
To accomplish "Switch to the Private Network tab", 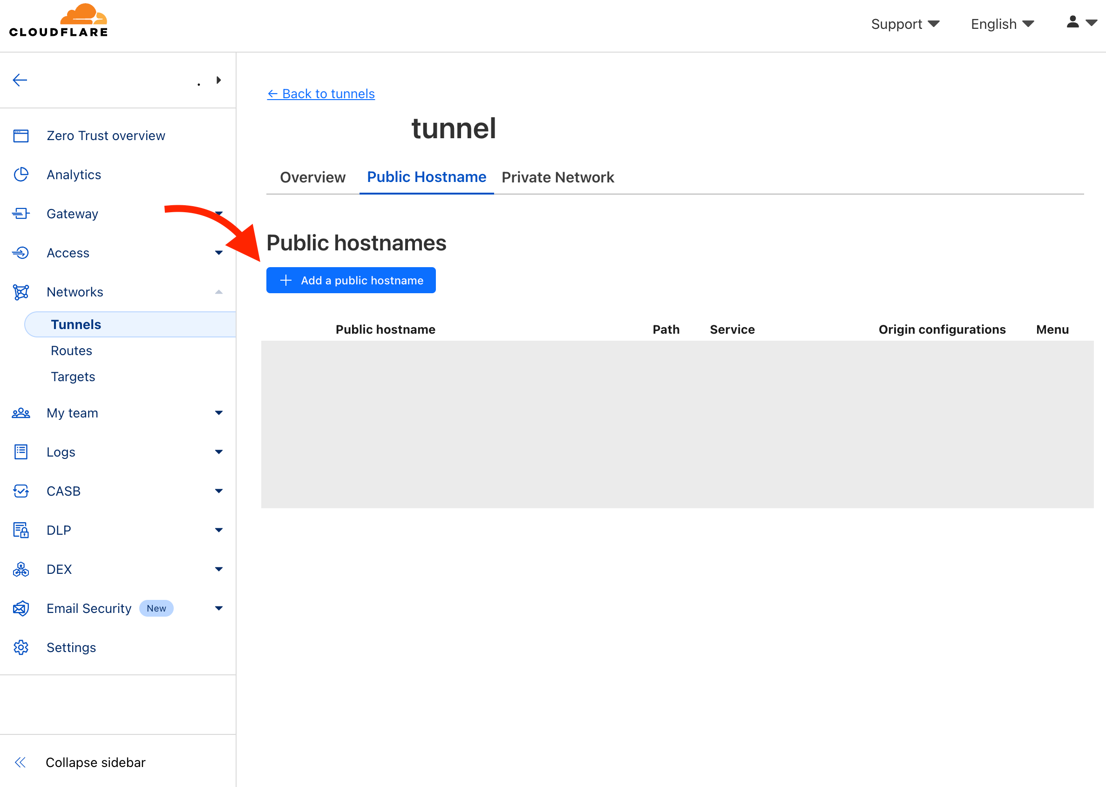I will click(x=557, y=177).
